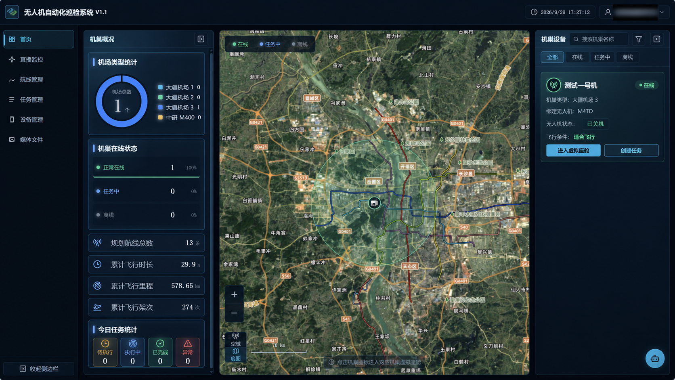Image resolution: width=675 pixels, height=380 pixels.
Task: Toggle the 离线 map legend filter
Action: [300, 44]
